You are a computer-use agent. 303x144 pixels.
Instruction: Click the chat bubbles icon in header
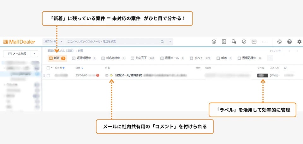234,42
